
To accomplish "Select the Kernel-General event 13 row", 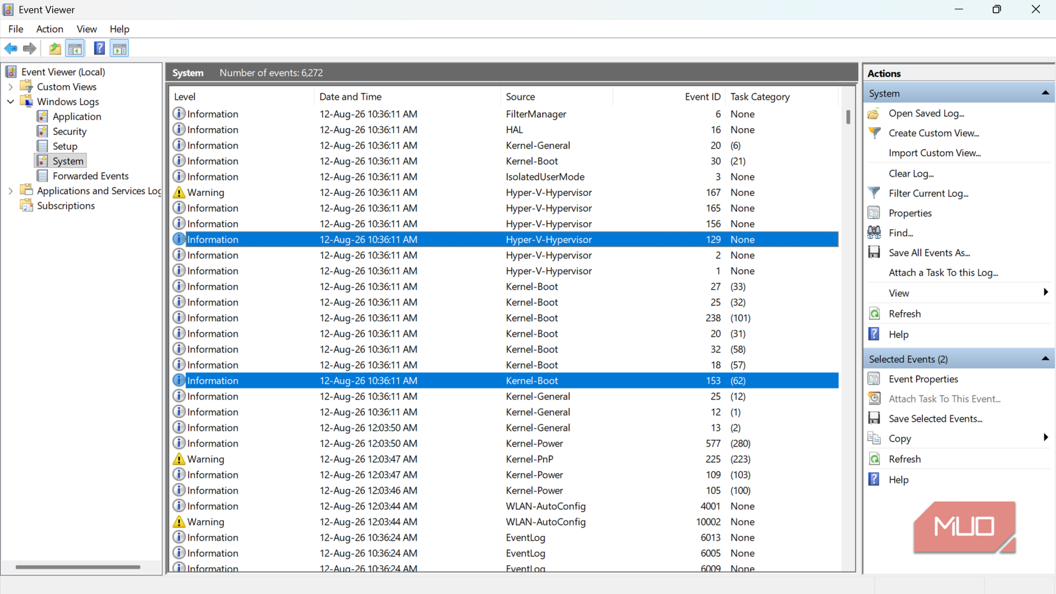I will [x=504, y=428].
